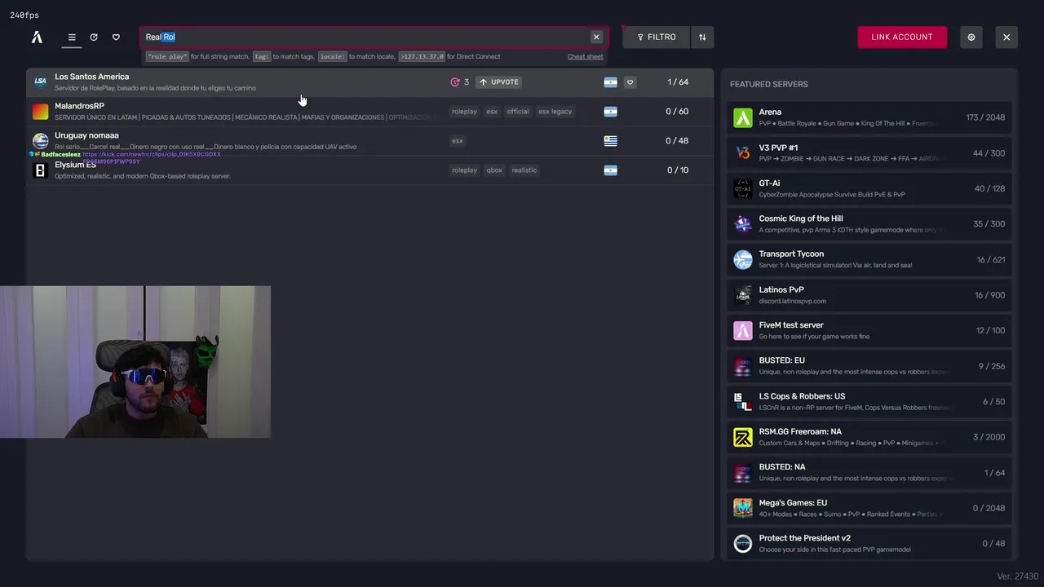Click MalandrosRP server logo icon
Screen dimensions: 1044x587
click(40, 111)
